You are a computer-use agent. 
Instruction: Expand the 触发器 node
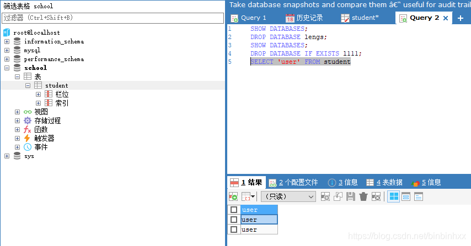[18, 138]
